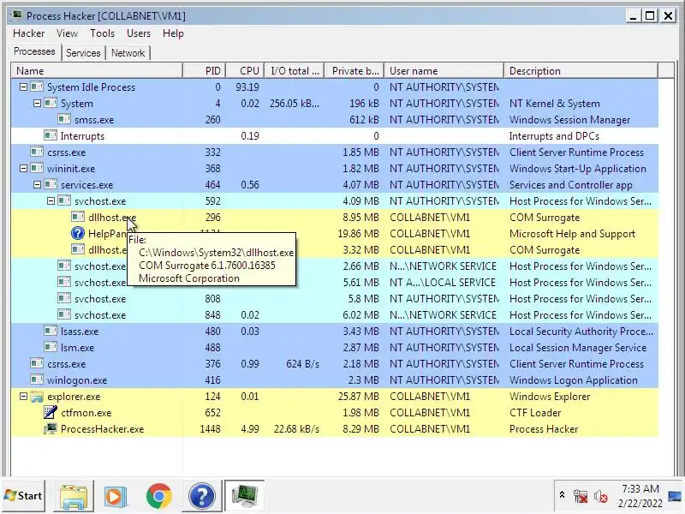Image resolution: width=685 pixels, height=514 pixels.
Task: Open Help and Support taskbar icon
Action: (x=202, y=496)
